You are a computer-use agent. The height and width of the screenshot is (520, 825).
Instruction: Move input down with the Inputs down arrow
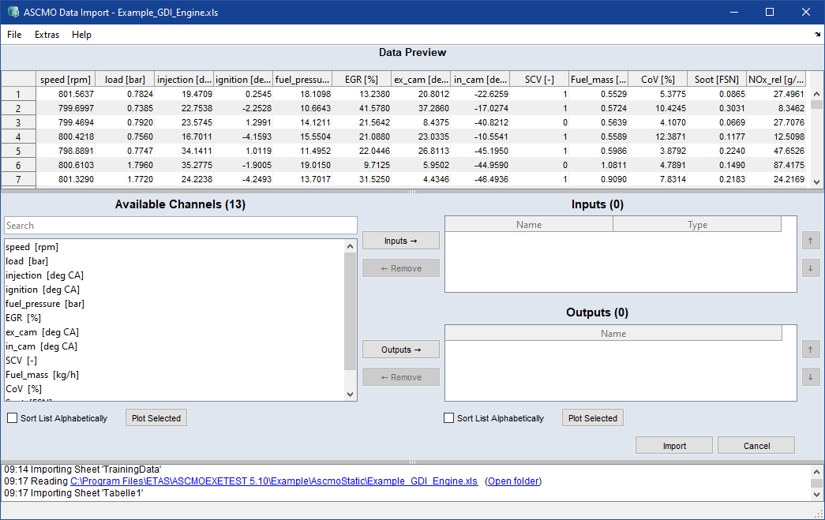[811, 268]
